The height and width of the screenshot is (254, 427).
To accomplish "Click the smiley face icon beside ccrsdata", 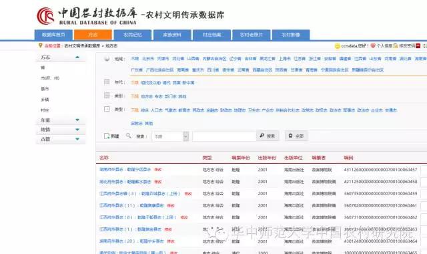I will (x=338, y=46).
